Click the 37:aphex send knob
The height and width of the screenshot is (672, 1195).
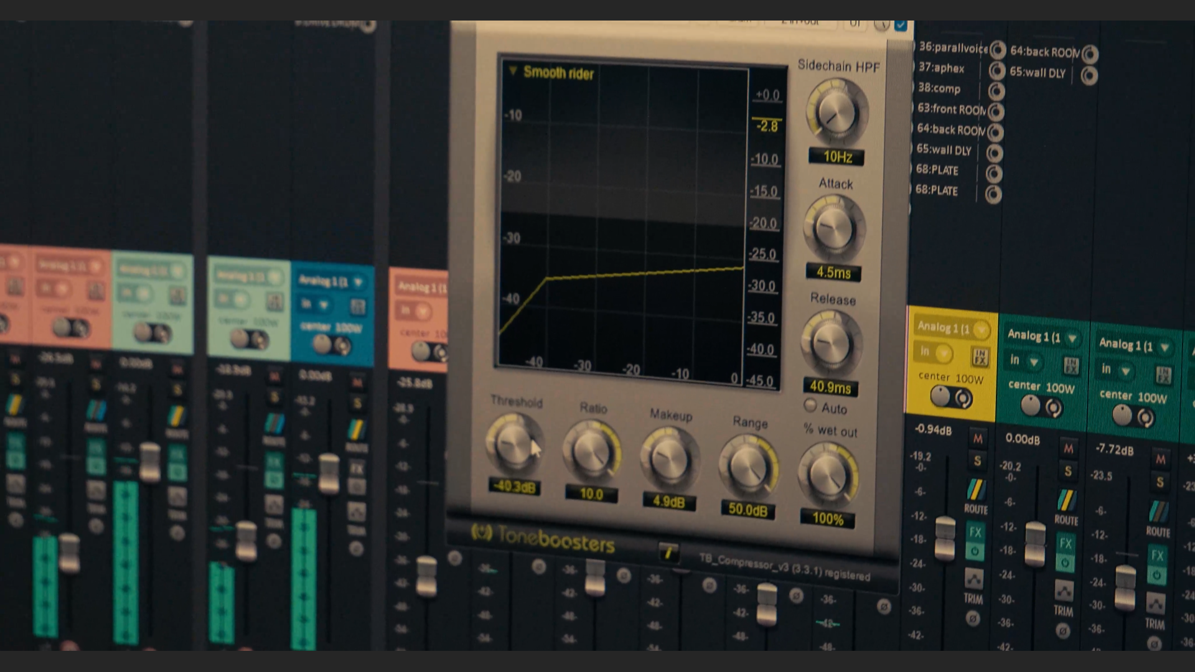pyautogui.click(x=997, y=70)
